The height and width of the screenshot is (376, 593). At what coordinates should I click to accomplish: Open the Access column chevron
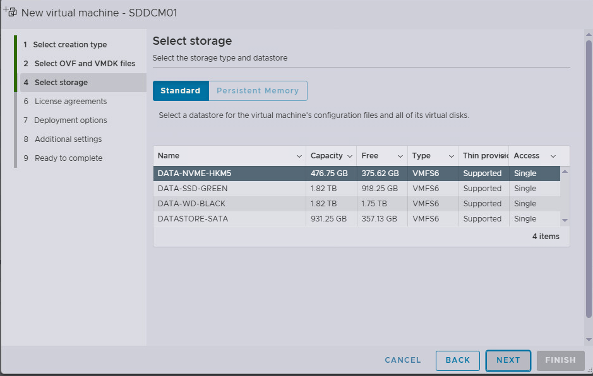(553, 156)
